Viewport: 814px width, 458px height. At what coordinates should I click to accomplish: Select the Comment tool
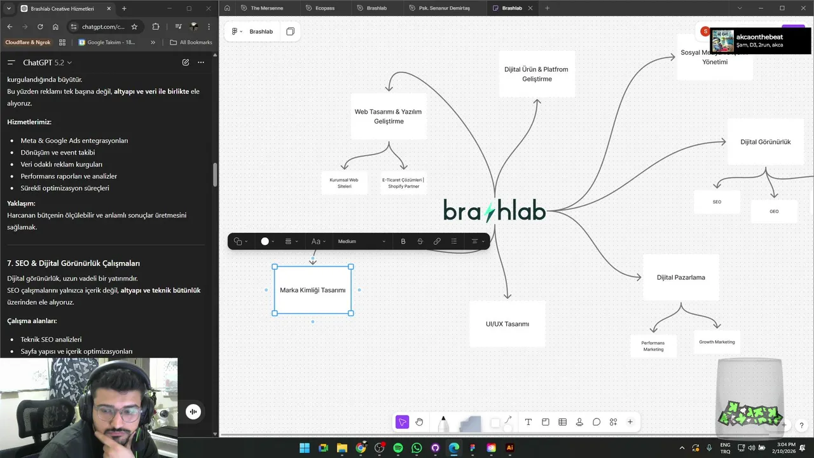(x=597, y=422)
